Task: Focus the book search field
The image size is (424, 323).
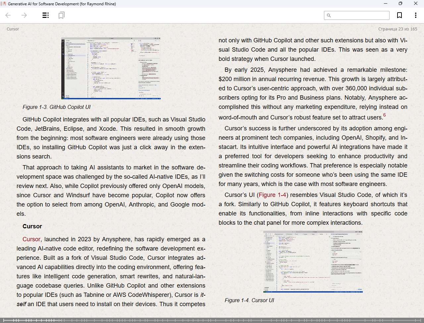Action: pyautogui.click(x=359, y=16)
